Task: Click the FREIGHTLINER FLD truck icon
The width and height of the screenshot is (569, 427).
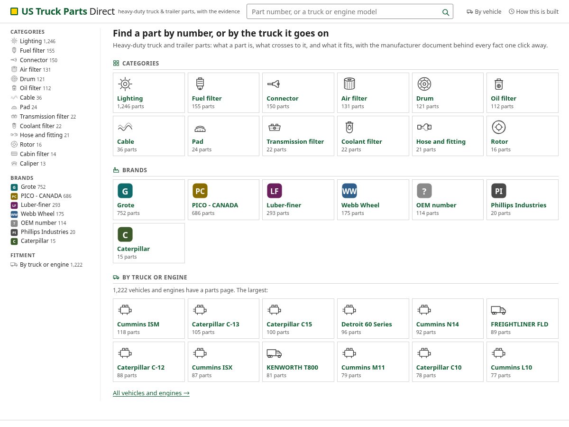Action: (498, 310)
